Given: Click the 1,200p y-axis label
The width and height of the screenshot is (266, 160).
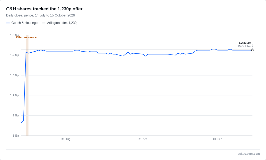Looking at the screenshot, I should pyautogui.click(x=14, y=55).
